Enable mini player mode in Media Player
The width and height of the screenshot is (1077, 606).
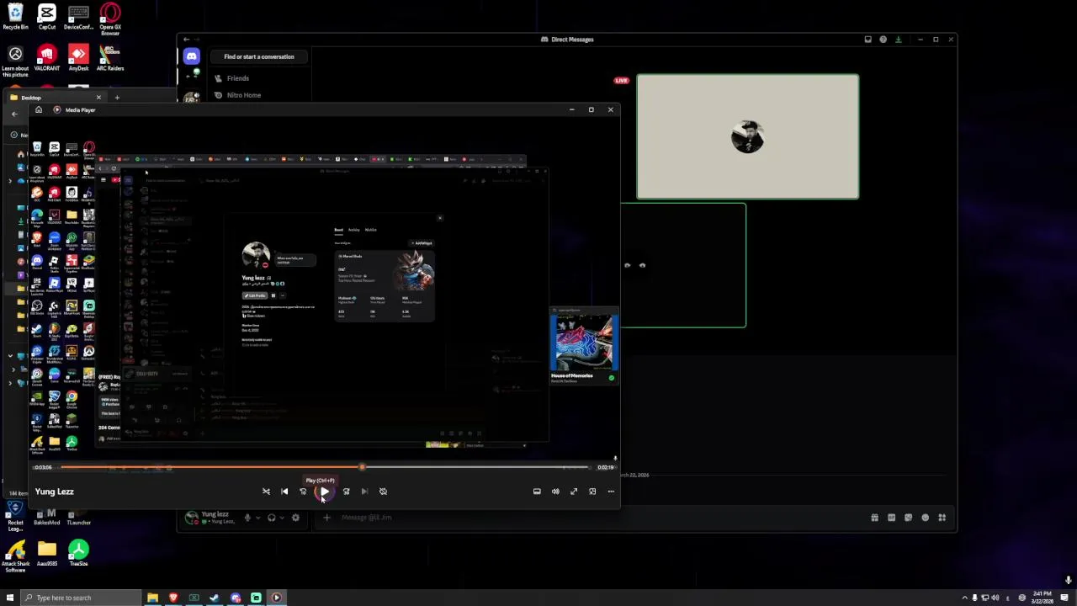tap(592, 492)
